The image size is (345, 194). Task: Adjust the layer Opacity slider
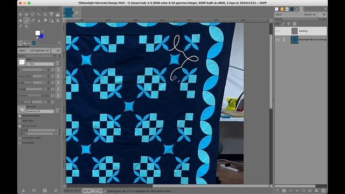tap(301, 19)
